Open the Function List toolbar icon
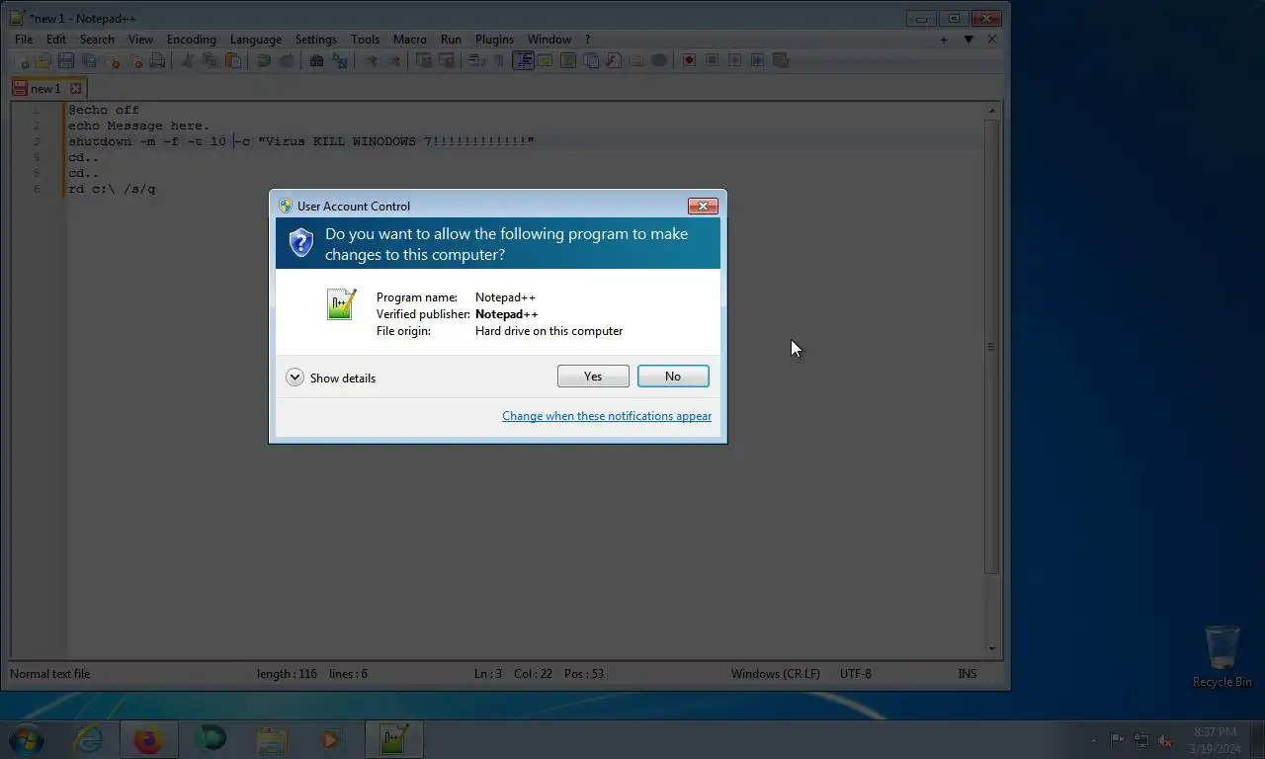This screenshot has width=1265, height=759. 614,60
